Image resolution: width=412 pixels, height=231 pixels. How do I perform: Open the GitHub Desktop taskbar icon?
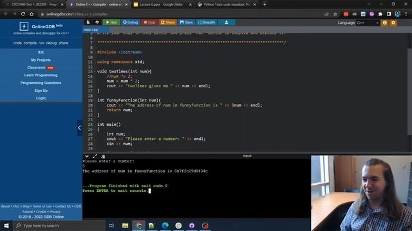[192, 225]
